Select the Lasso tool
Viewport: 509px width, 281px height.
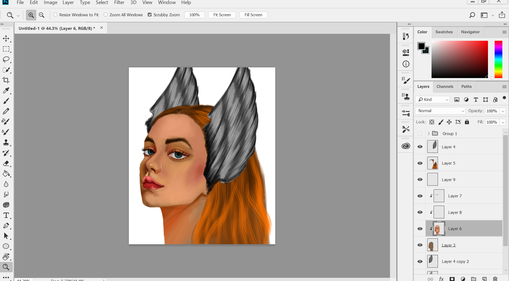pos(6,59)
